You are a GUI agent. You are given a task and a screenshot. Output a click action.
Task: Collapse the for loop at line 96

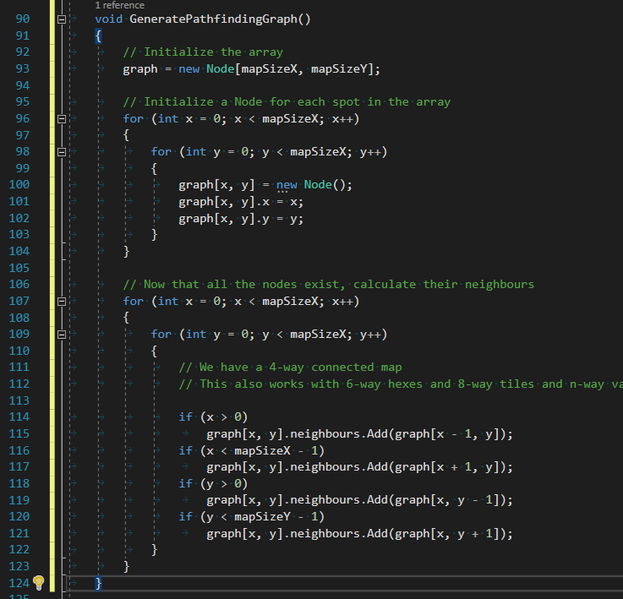tap(62, 119)
